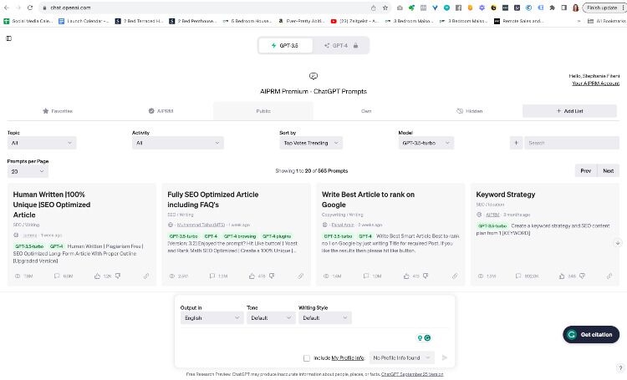Click the send message arrow icon
This screenshot has height=380, width=627.
pos(444,357)
